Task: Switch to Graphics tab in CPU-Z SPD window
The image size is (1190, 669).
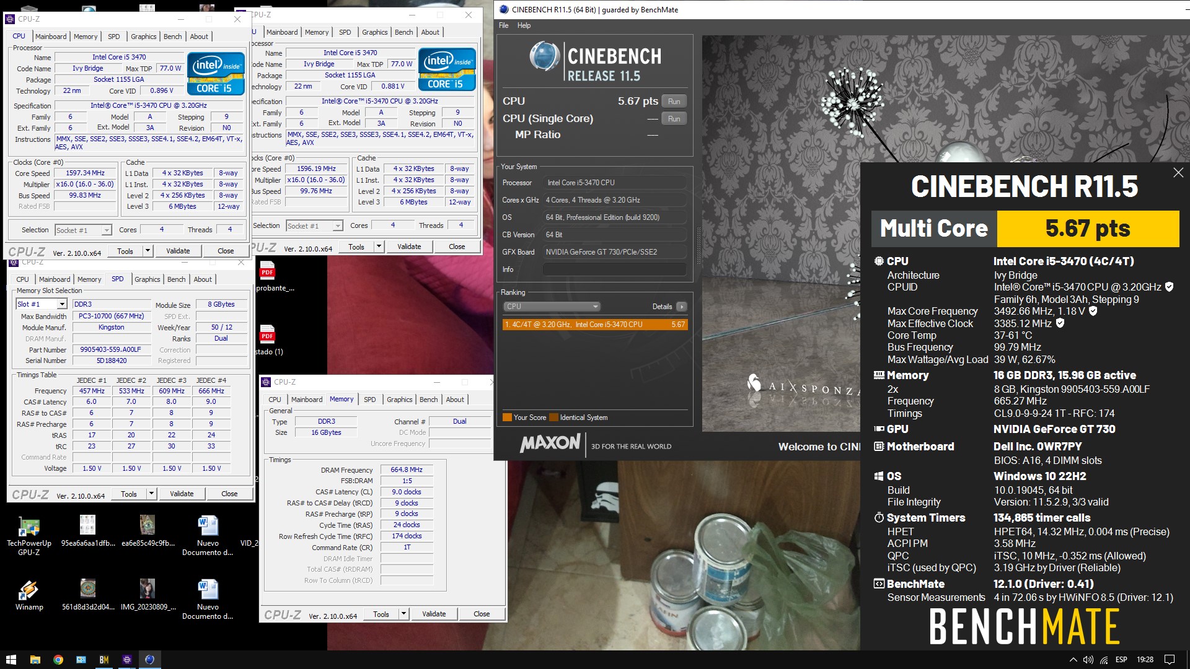Action: tap(147, 279)
